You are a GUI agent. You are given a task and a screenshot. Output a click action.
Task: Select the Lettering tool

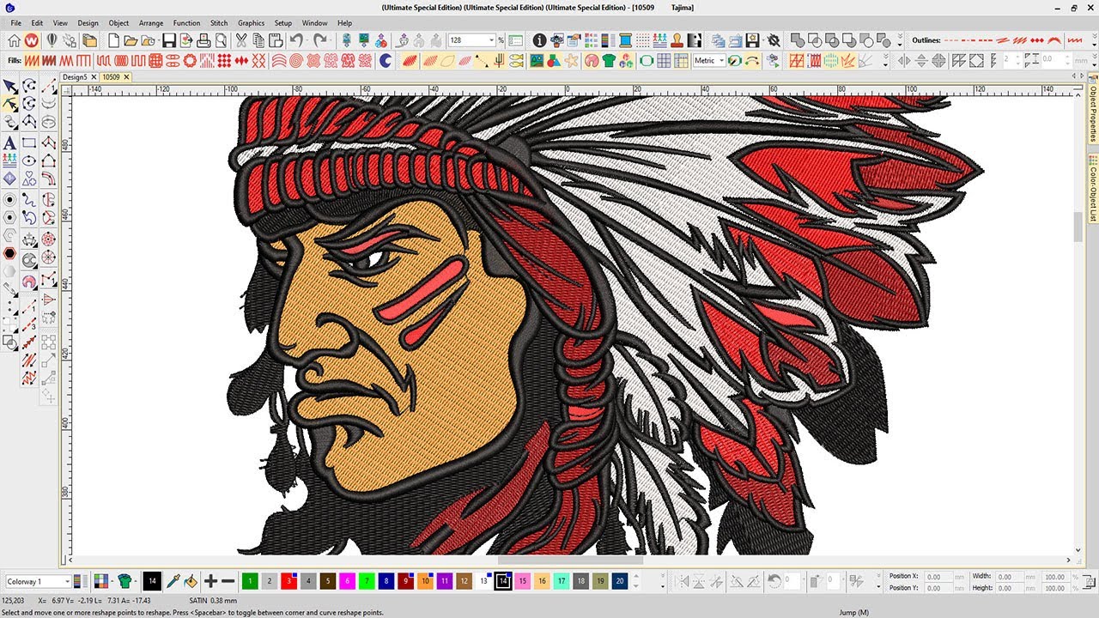pyautogui.click(x=9, y=142)
